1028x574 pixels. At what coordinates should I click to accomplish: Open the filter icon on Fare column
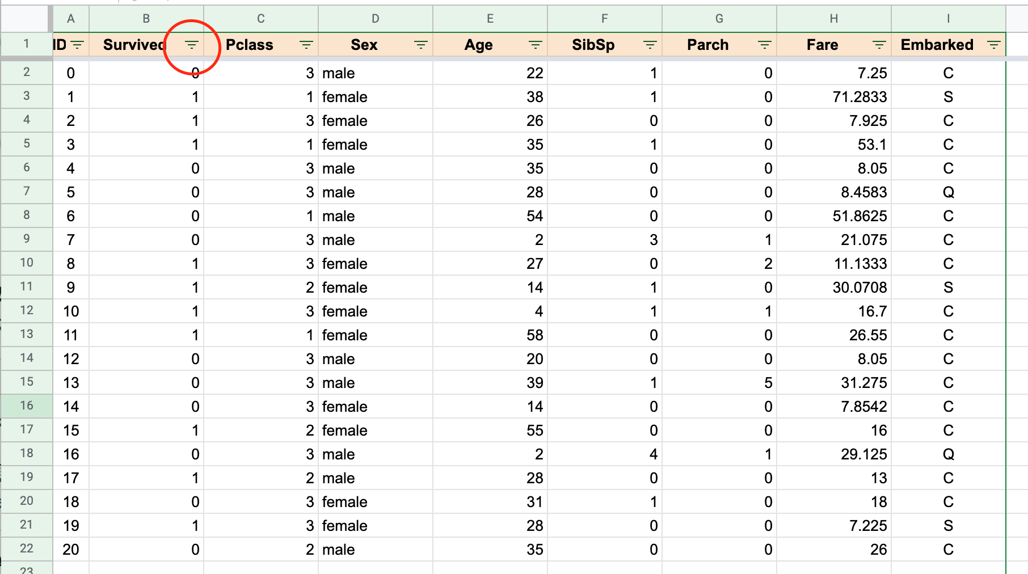pos(879,45)
